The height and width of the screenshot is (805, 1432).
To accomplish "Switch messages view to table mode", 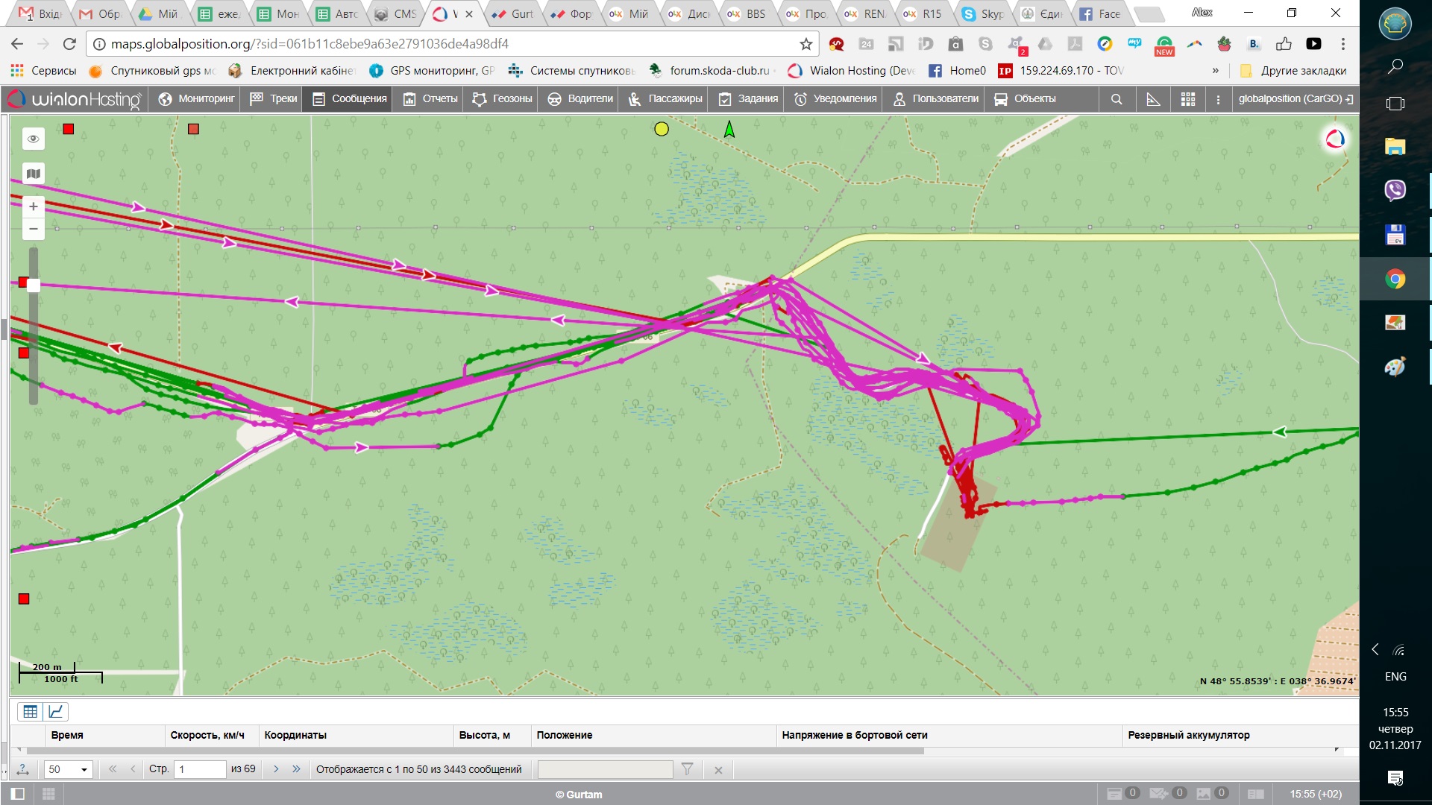I will click(x=30, y=711).
